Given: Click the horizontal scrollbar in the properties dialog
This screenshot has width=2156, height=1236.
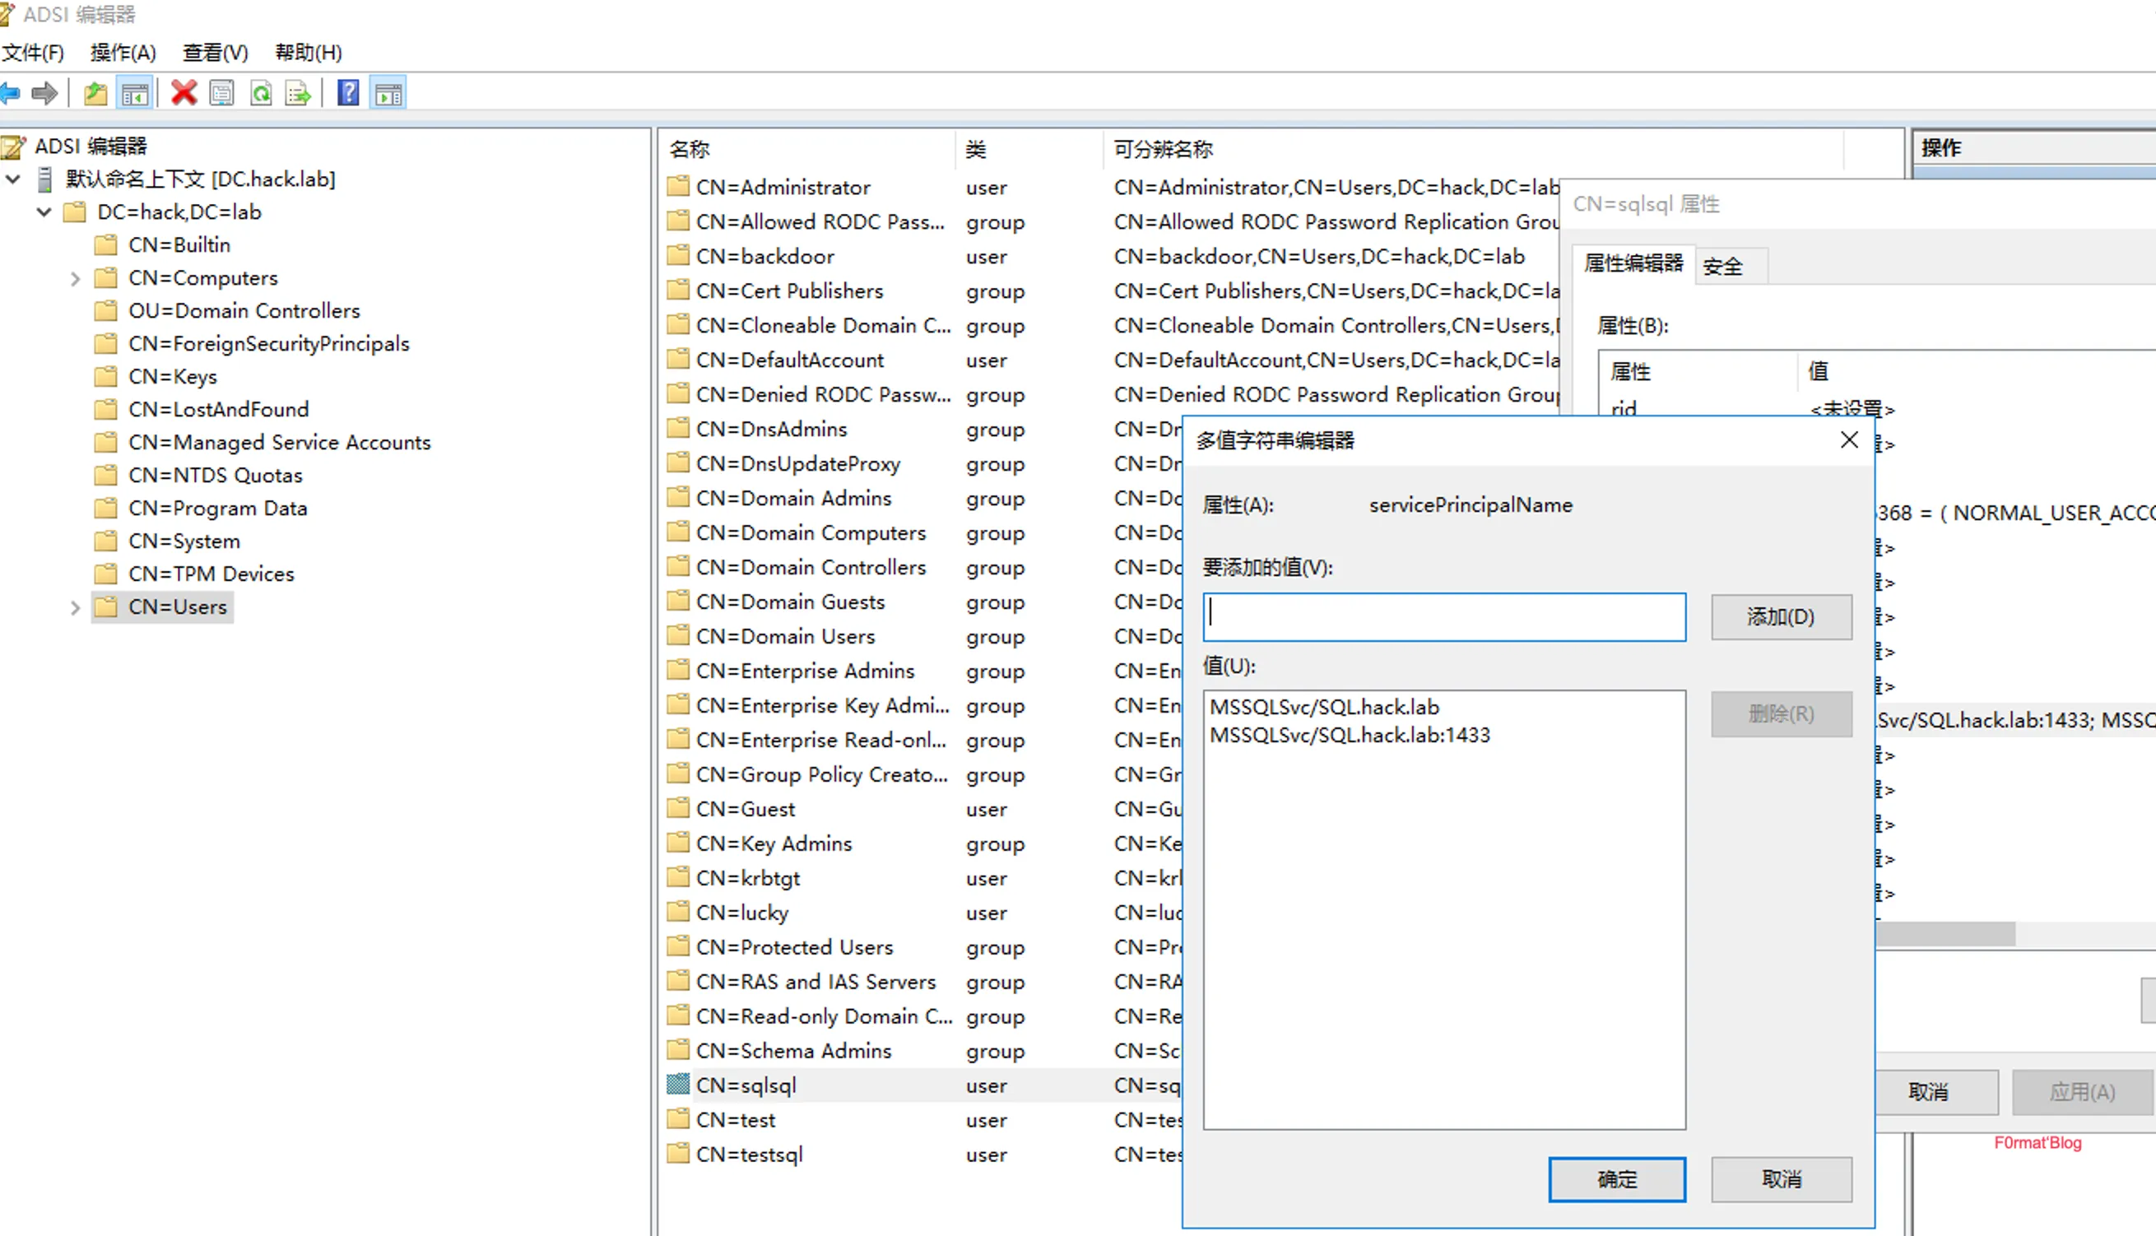Looking at the screenshot, I should point(1944,935).
